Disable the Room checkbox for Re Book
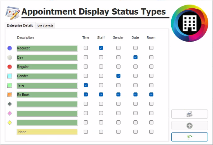 151,94
